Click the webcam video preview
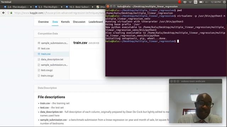227x127 pixels. tap(195, 103)
